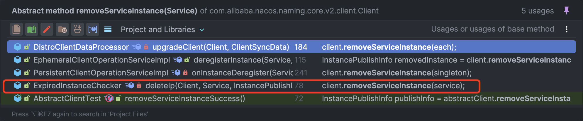The image size is (583, 121).
Task: Pin the popup with the purple pin icon
Action: tap(567, 11)
